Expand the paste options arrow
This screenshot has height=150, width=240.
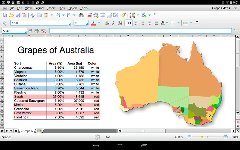[x=52, y=15]
